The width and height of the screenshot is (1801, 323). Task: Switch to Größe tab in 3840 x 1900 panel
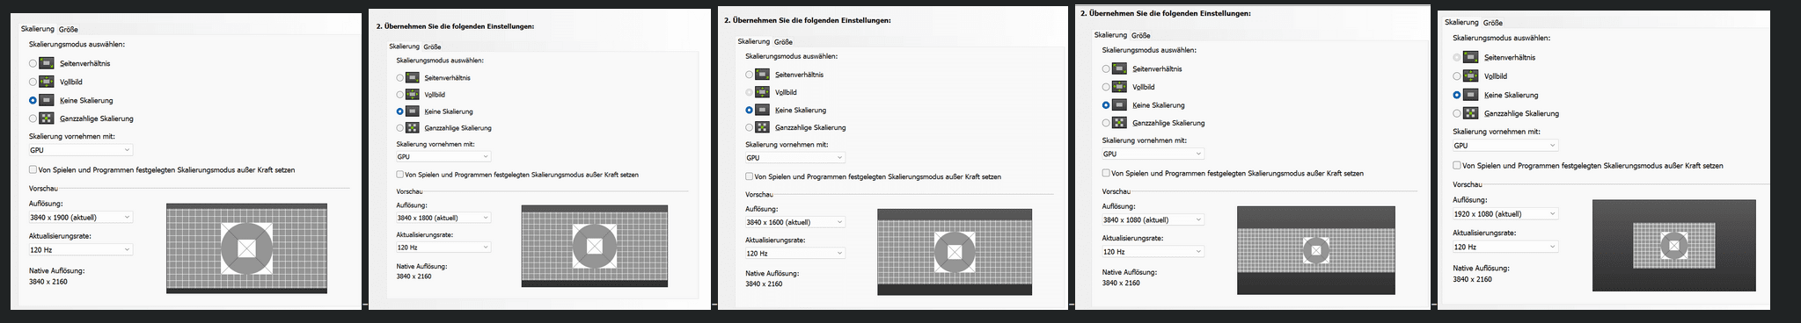pos(68,29)
